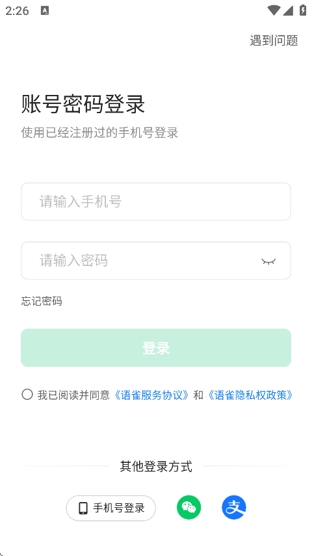Tap the cellular signal icon
Image resolution: width=312 pixels, height=556 pixels.
tap(288, 10)
